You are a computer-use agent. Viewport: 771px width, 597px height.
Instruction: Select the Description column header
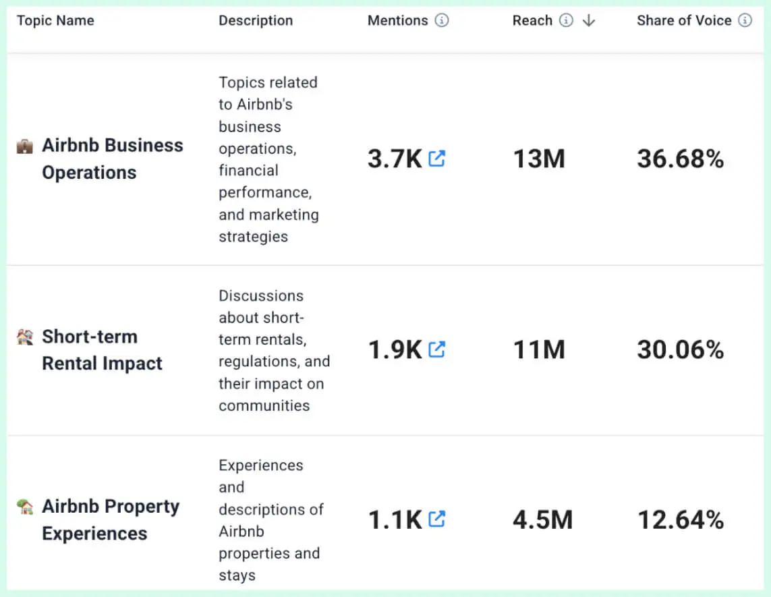click(x=256, y=20)
